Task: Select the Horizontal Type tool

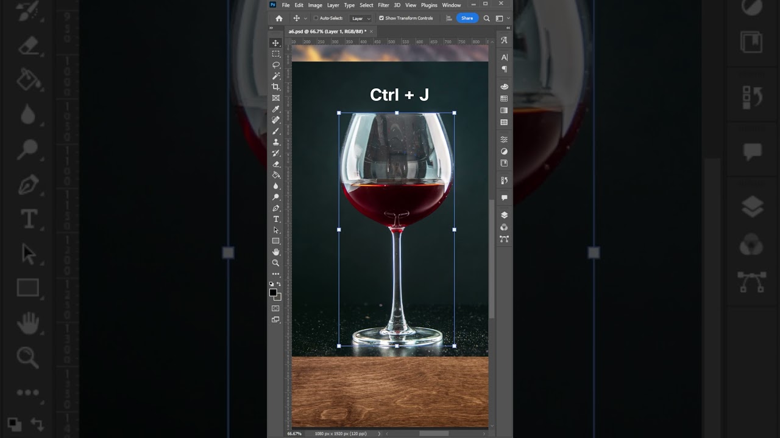Action: coord(275,219)
